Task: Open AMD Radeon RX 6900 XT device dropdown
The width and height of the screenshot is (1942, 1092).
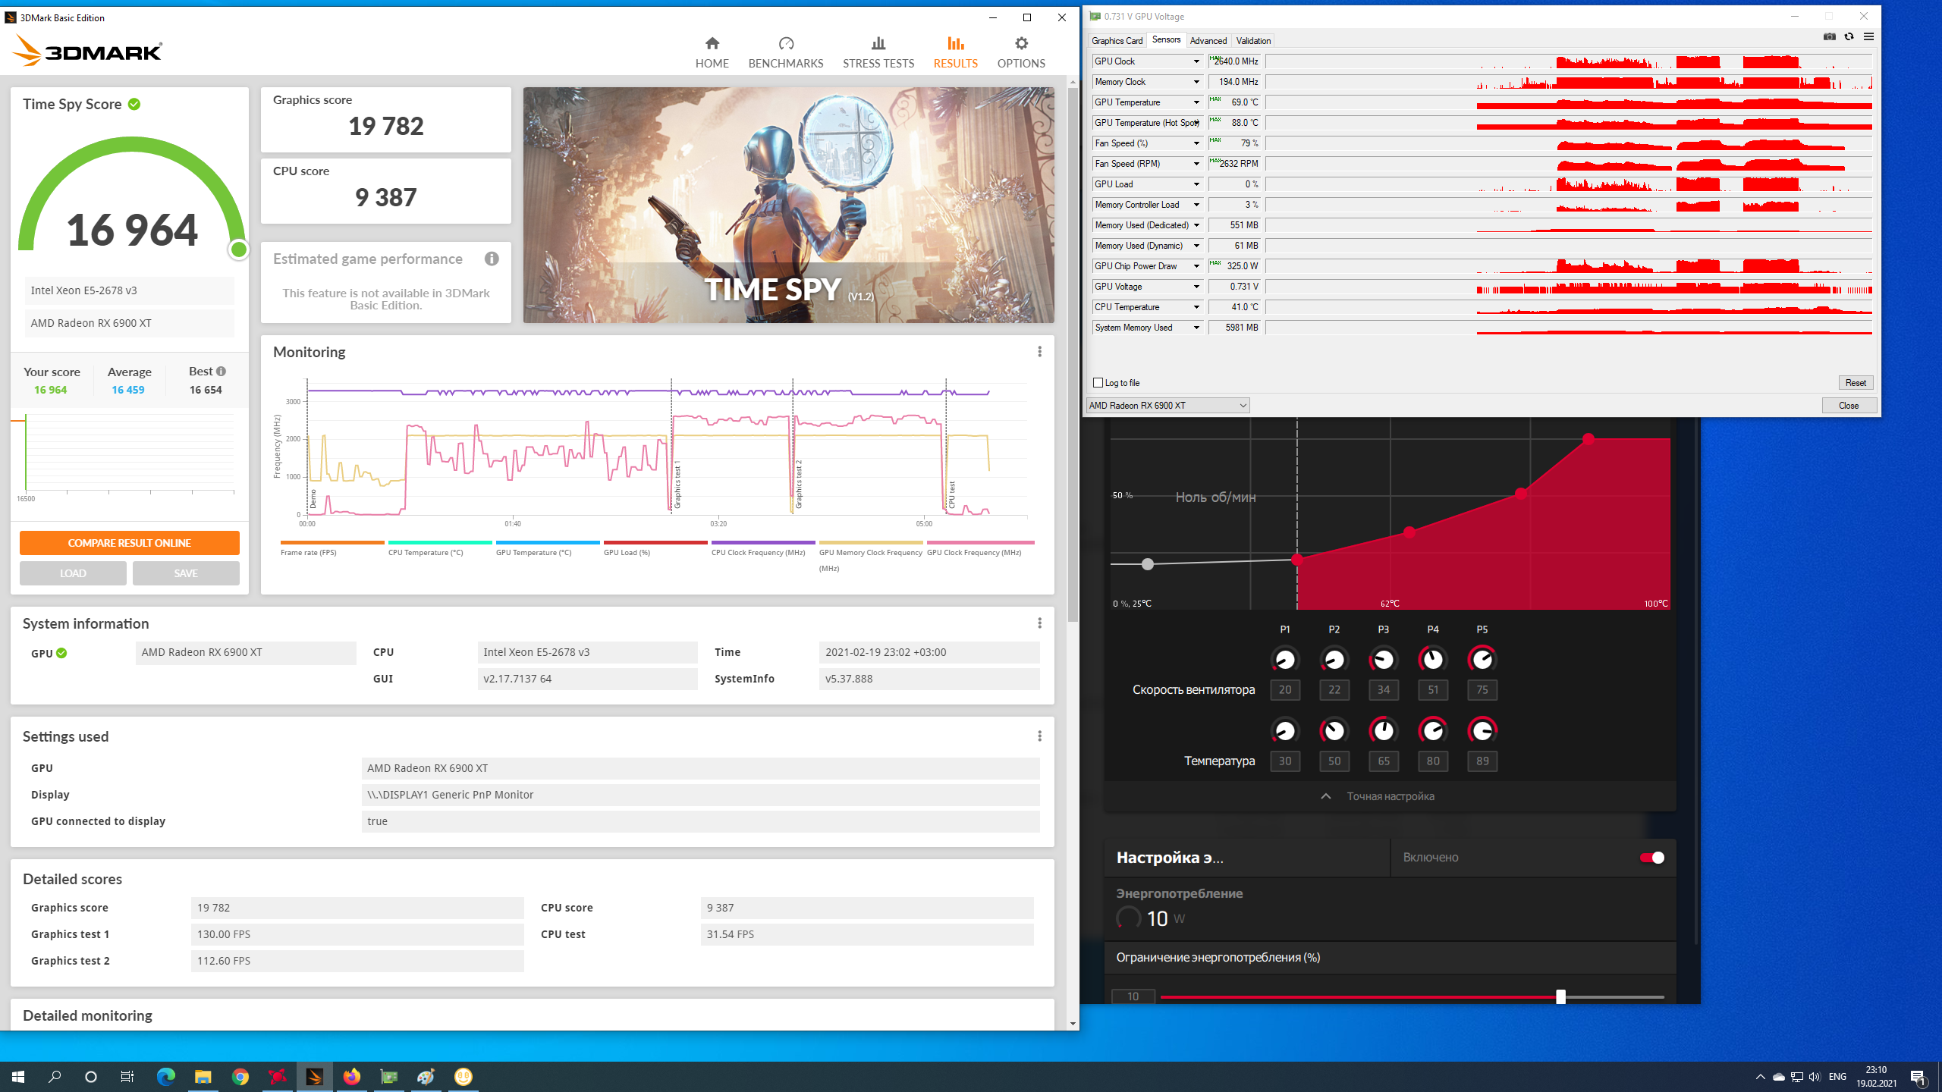Action: click(1167, 406)
